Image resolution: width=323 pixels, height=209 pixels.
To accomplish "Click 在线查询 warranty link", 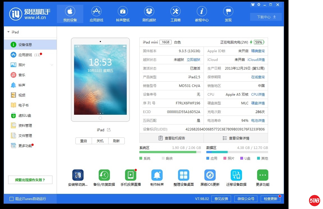I will 258,77.
